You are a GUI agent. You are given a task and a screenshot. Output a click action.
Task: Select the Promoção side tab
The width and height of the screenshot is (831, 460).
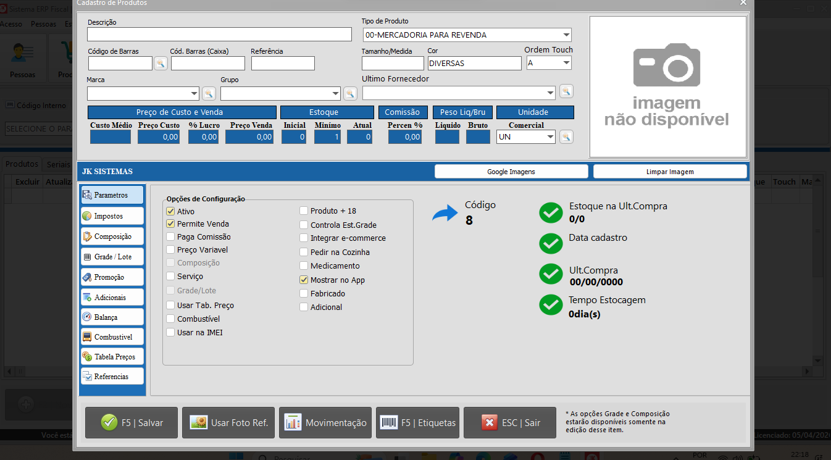coord(112,277)
